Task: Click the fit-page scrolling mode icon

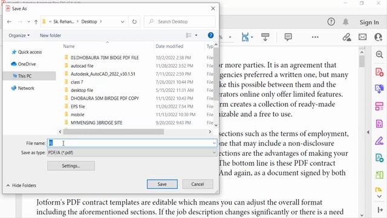Action: pos(245,37)
